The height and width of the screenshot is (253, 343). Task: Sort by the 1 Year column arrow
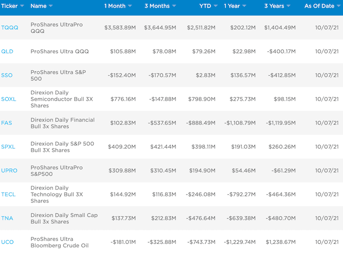[x=244, y=6]
